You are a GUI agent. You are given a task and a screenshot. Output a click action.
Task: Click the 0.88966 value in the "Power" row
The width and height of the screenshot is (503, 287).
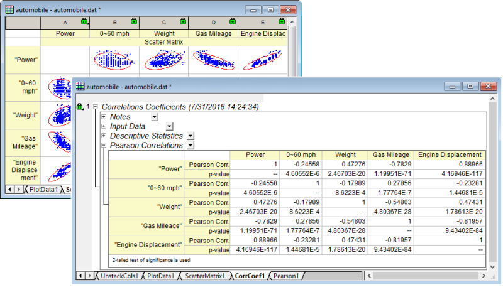pos(450,165)
